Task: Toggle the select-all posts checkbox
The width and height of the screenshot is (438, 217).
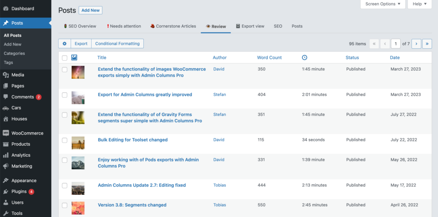Action: (65, 58)
